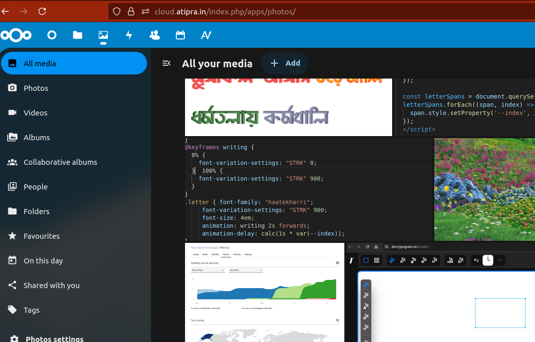
Task: Click the gear icon beside Photos settings
Action: [14, 338]
